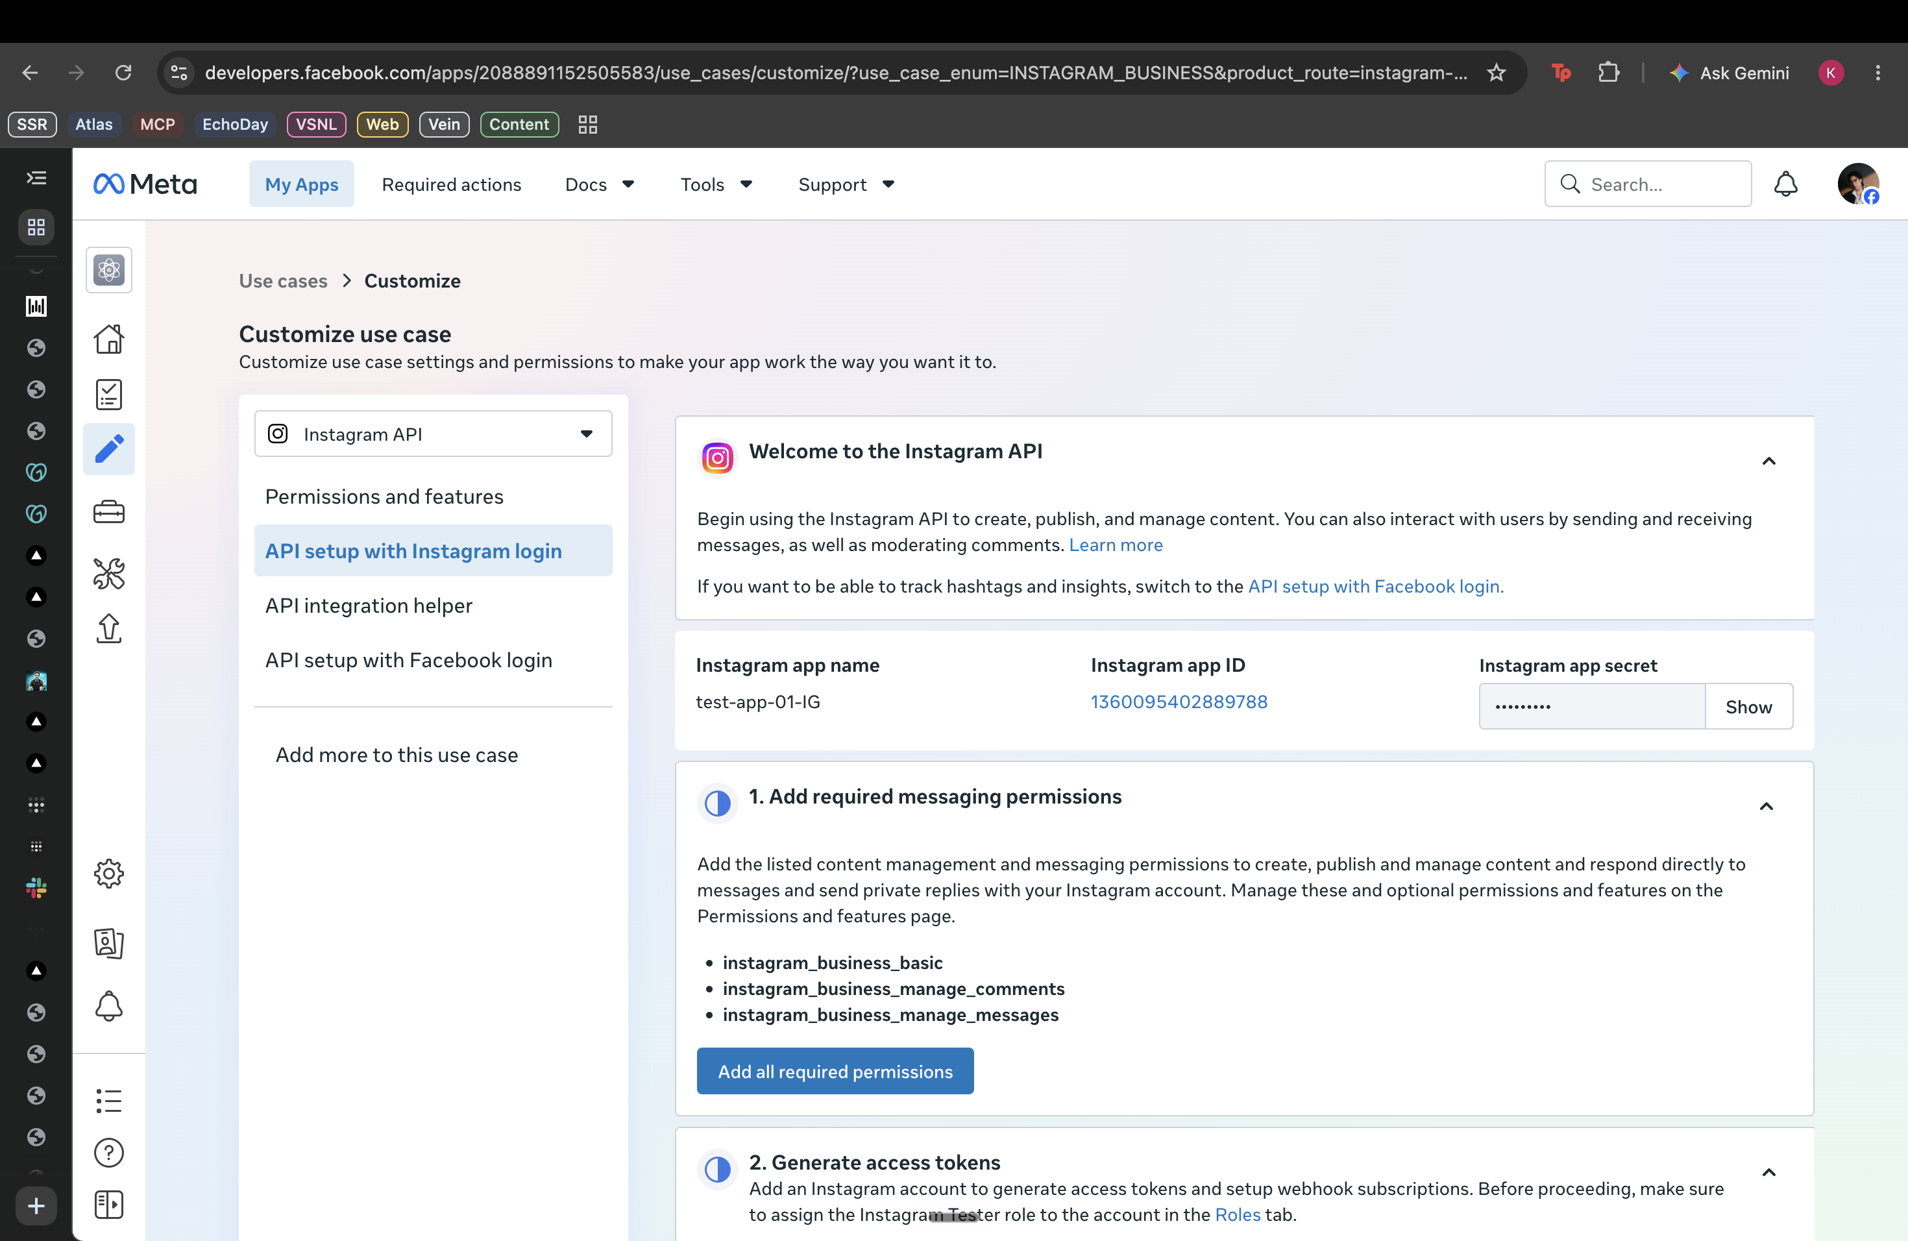Follow the Learn more link
The image size is (1908, 1241).
1115,545
